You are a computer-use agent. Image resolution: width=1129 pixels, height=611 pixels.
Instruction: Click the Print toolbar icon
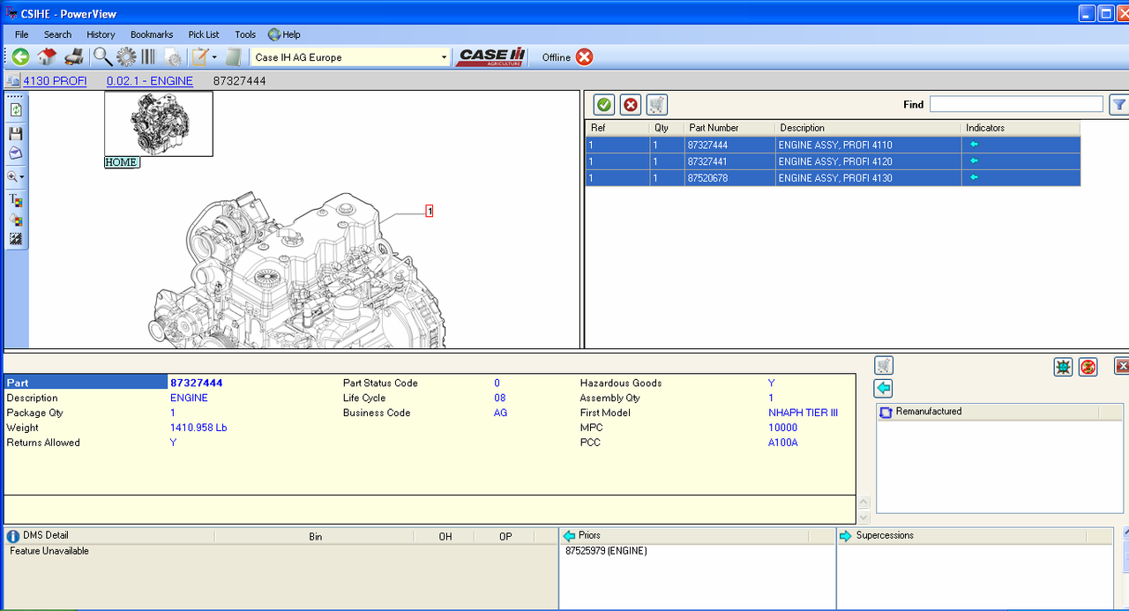(74, 56)
